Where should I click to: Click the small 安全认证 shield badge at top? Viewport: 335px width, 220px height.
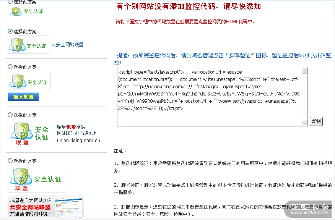coord(27,11)
